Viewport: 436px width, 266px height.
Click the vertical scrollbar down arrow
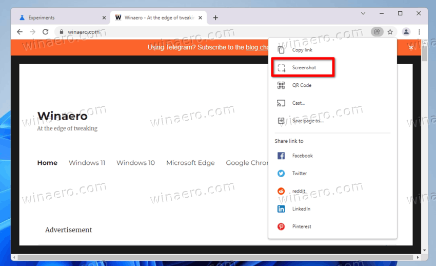424,250
